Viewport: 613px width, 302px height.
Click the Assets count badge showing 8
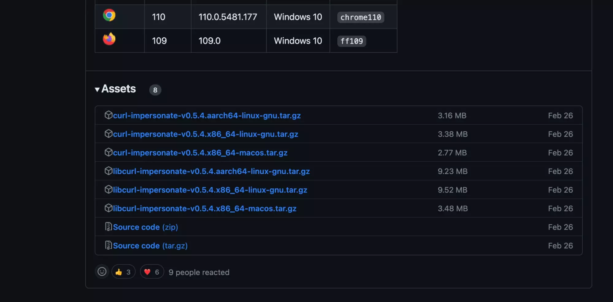click(155, 90)
